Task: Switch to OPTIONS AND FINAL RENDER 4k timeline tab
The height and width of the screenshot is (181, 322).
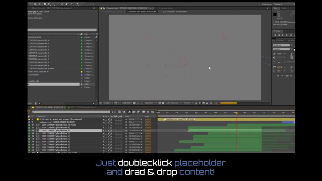Action: point(49,107)
